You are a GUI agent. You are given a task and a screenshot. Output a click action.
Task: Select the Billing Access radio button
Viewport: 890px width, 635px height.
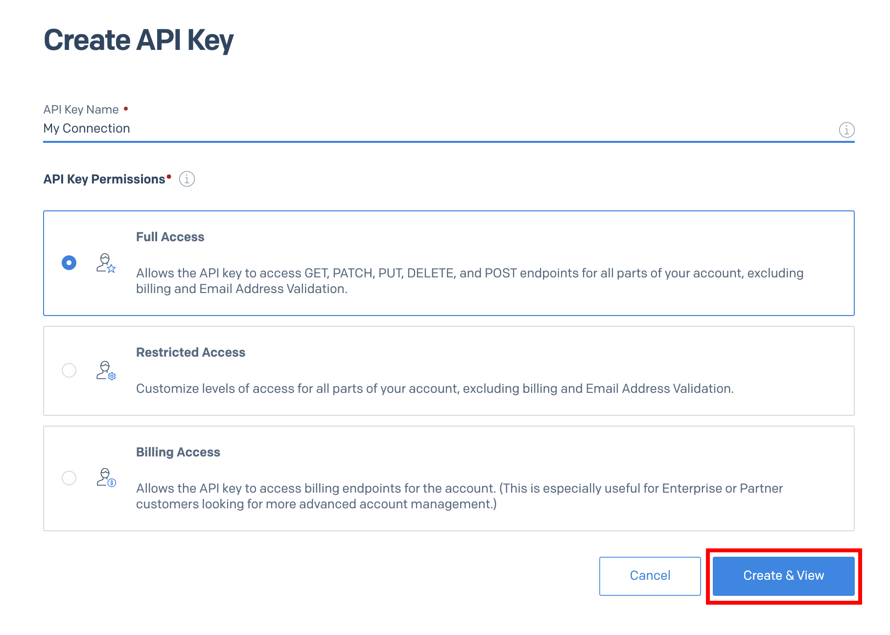69,478
